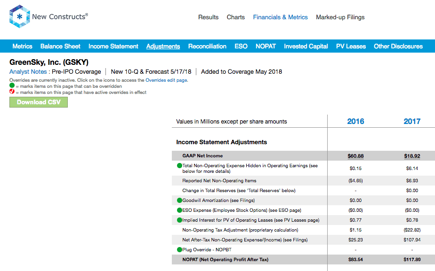The width and height of the screenshot is (435, 271).
Task: Open the Income Statement tab
Action: 113,46
